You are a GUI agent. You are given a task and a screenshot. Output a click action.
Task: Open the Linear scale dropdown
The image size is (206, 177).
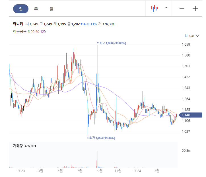point(192,36)
